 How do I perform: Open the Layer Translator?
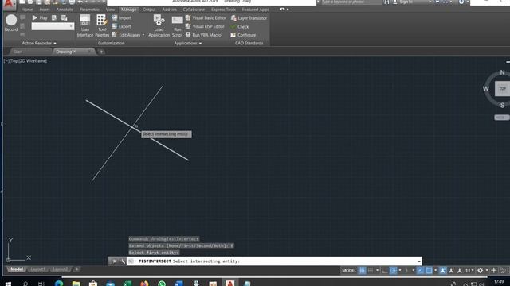pyautogui.click(x=249, y=18)
